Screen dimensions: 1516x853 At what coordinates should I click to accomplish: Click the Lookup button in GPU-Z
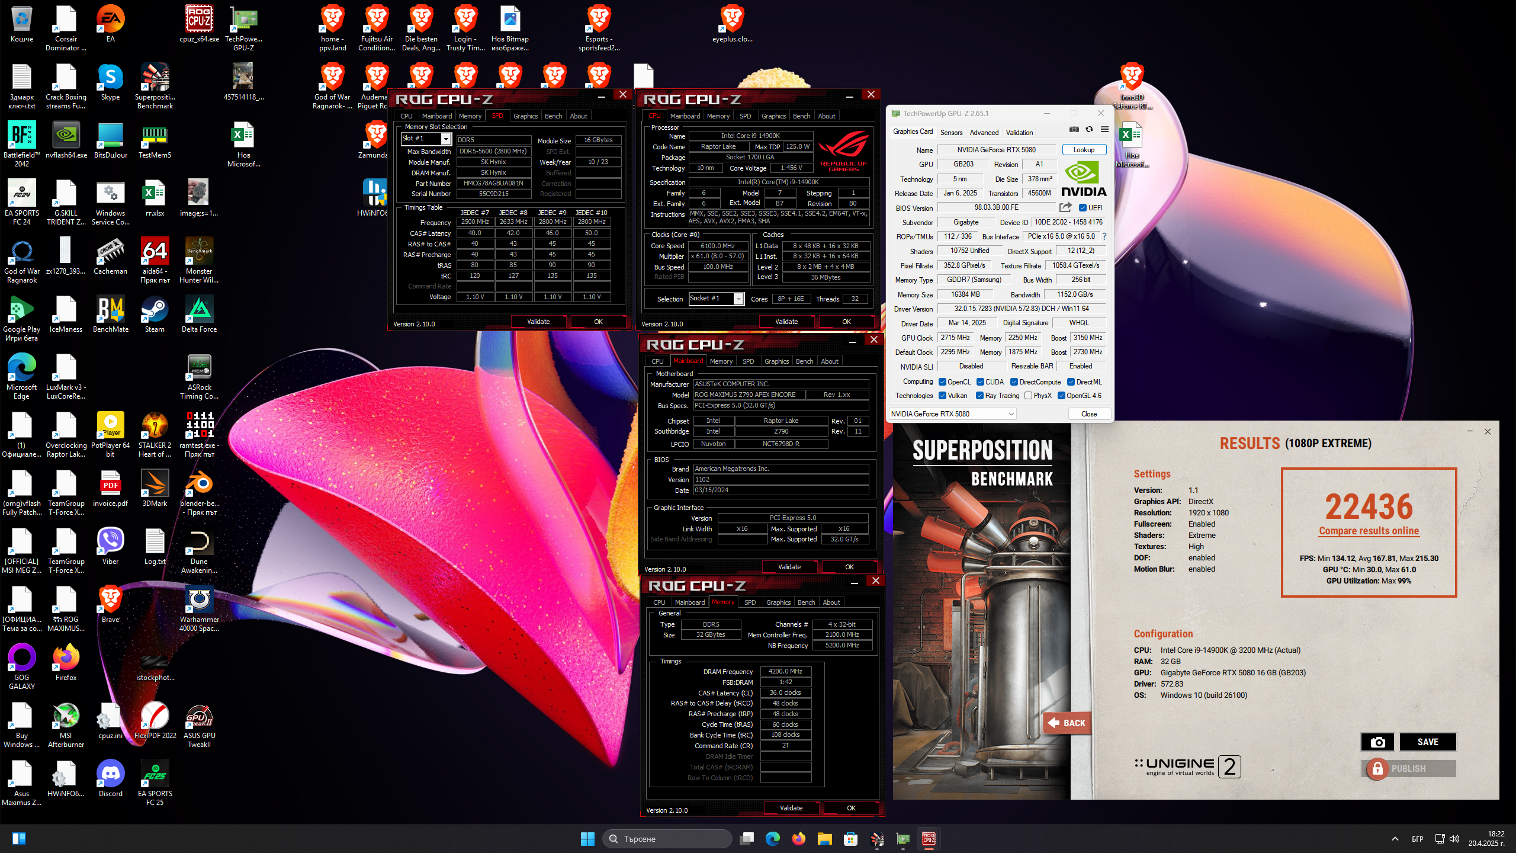pos(1084,150)
